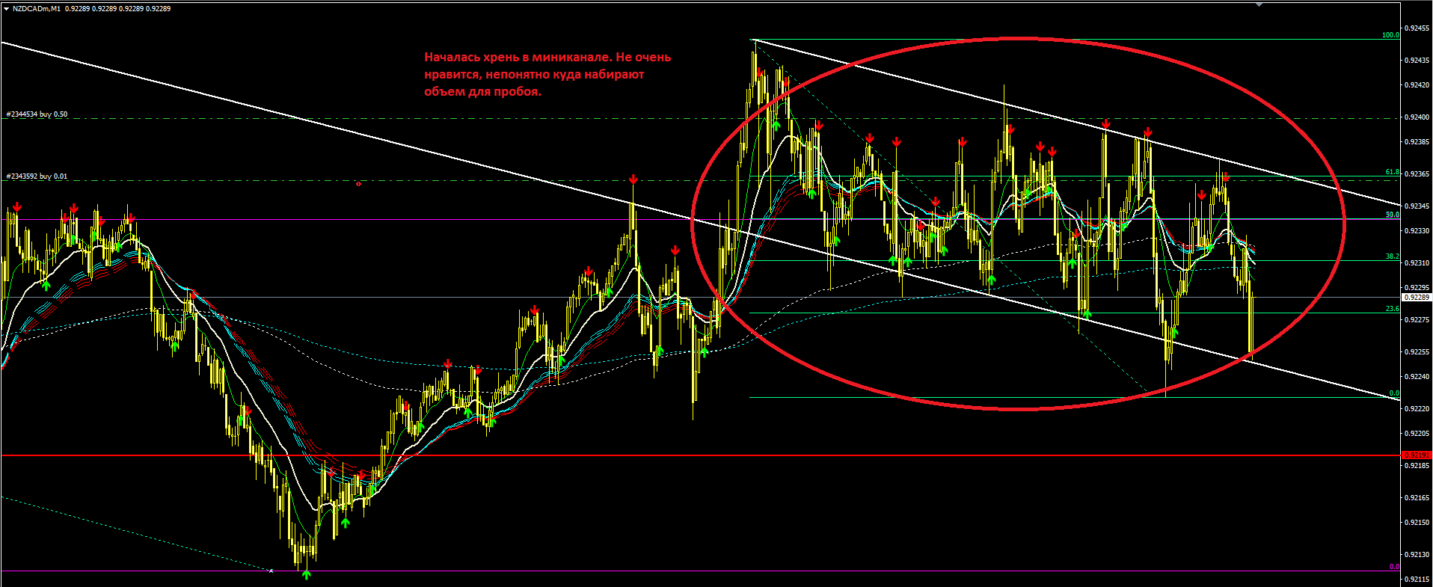Click 0.92150 on the price scale
Viewport: 1433px width, 587px height.
(x=1417, y=523)
